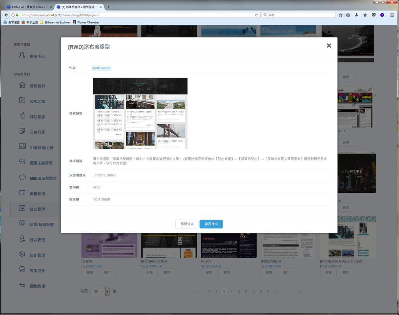Image resolution: width=399 pixels, height=315 pixels.
Task: Click 預覽 under [RWD]EndlessSquare Stylish theme
Action: coord(328,273)
